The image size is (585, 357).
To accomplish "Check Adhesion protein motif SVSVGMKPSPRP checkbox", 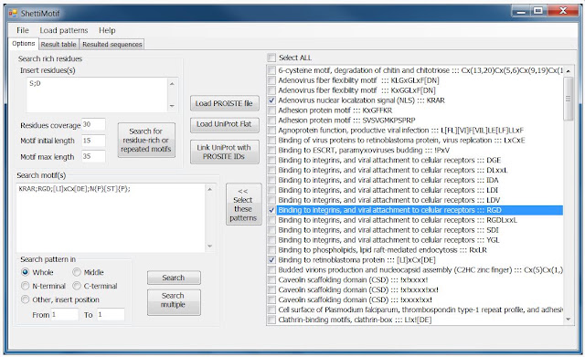I will click(x=271, y=120).
